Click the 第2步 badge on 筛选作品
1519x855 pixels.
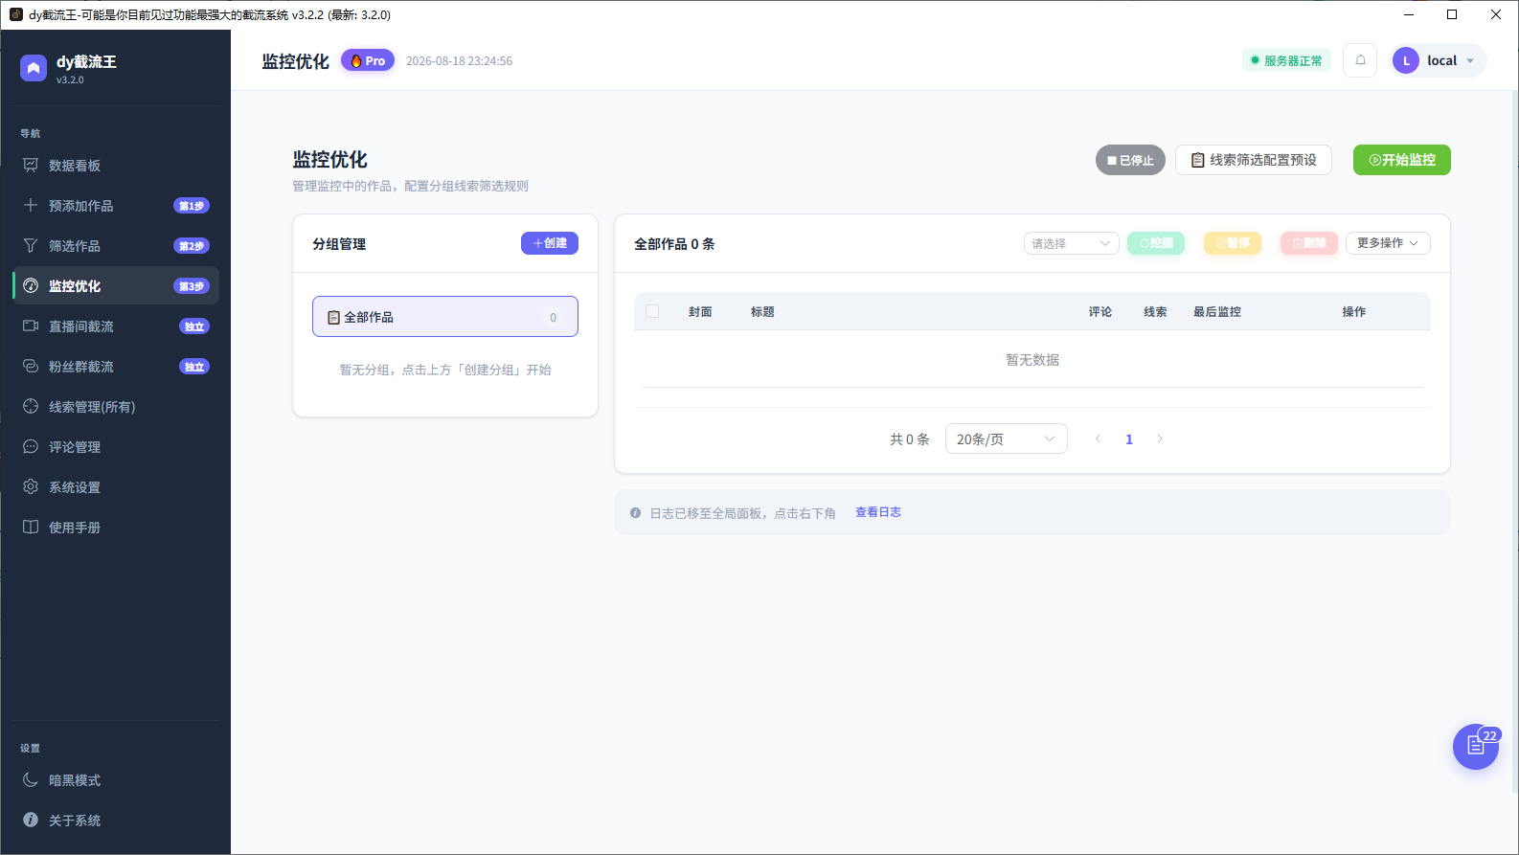click(192, 246)
